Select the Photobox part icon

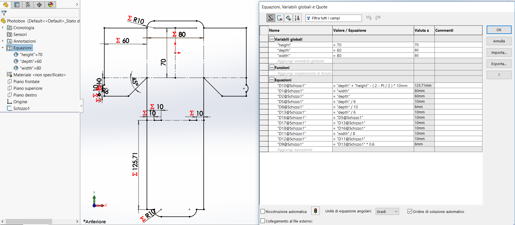(x=3, y=21)
